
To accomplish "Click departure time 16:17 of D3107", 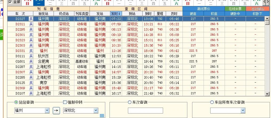I will pos(116,93).
